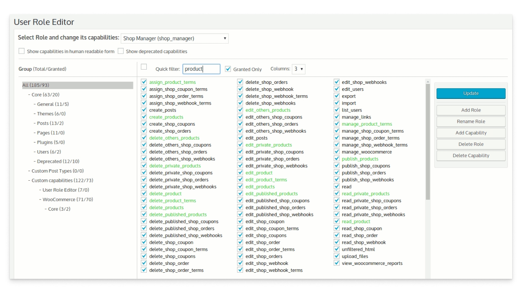Untick the view_woocommerce_reports checkbox
Screen dimensions: 522x293
click(x=336, y=263)
